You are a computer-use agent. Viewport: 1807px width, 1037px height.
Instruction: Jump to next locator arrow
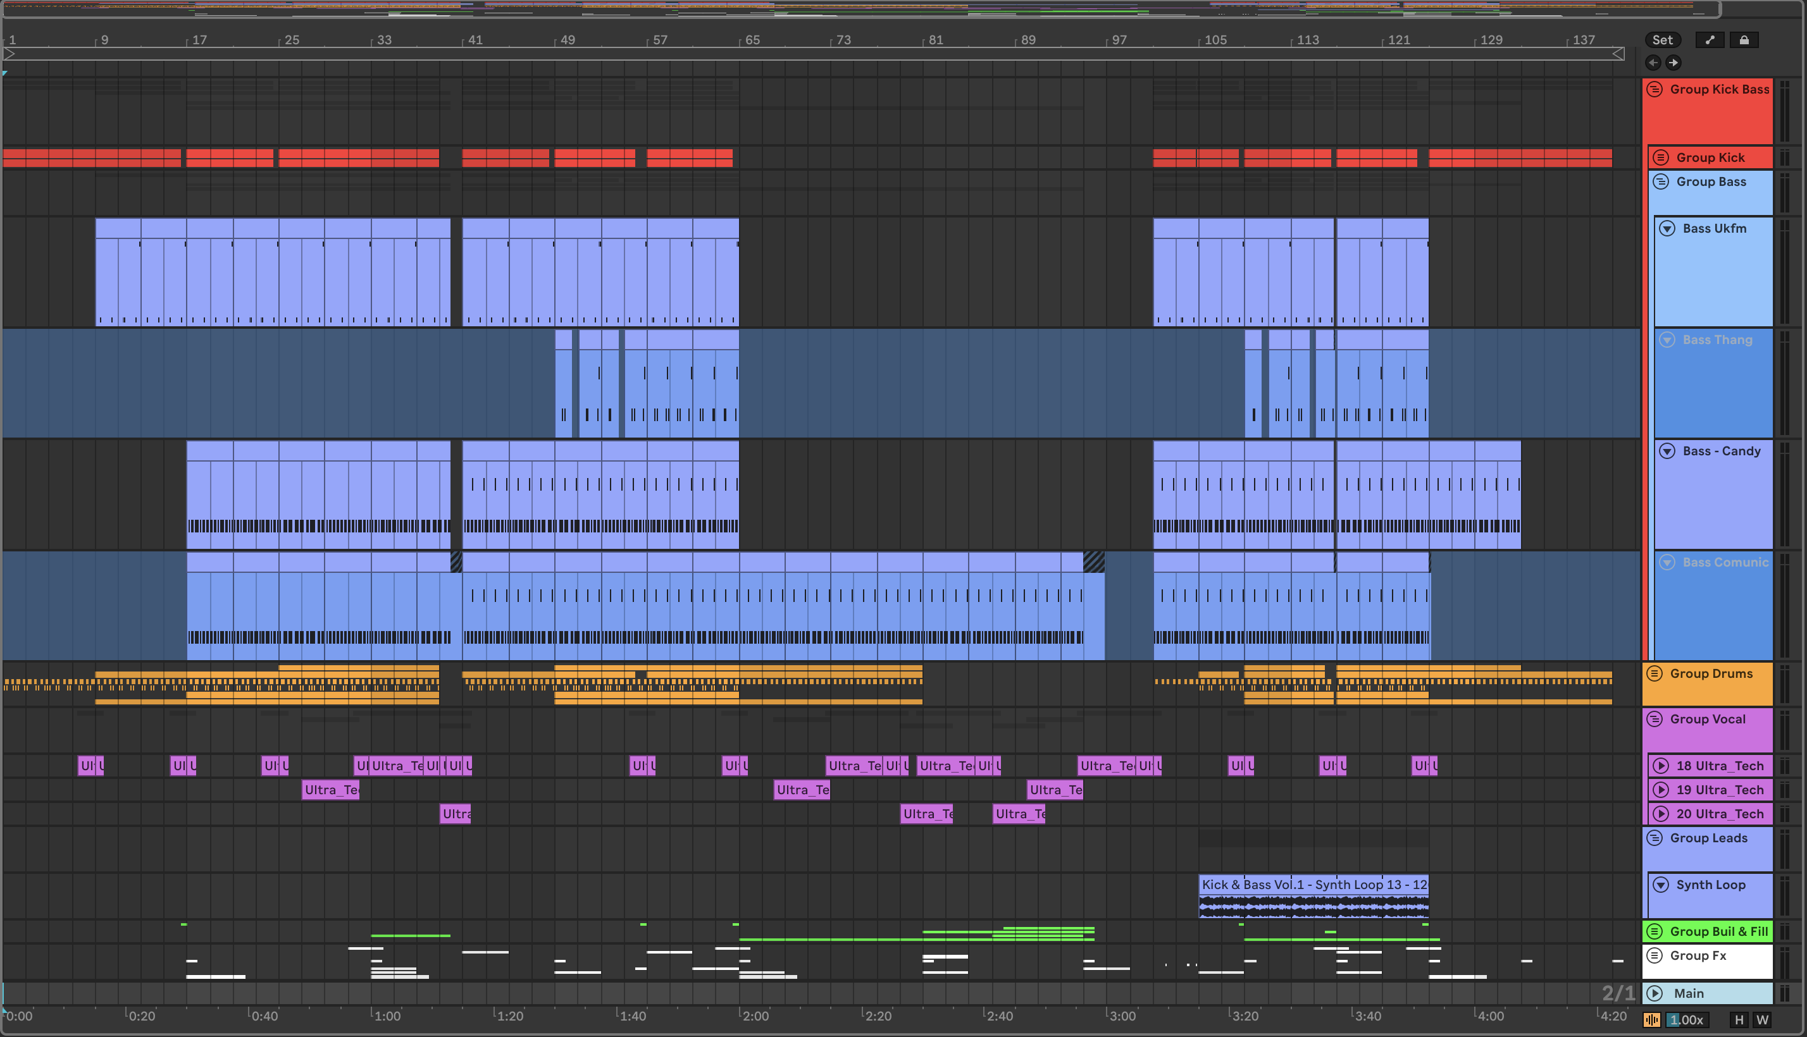pos(1673,63)
